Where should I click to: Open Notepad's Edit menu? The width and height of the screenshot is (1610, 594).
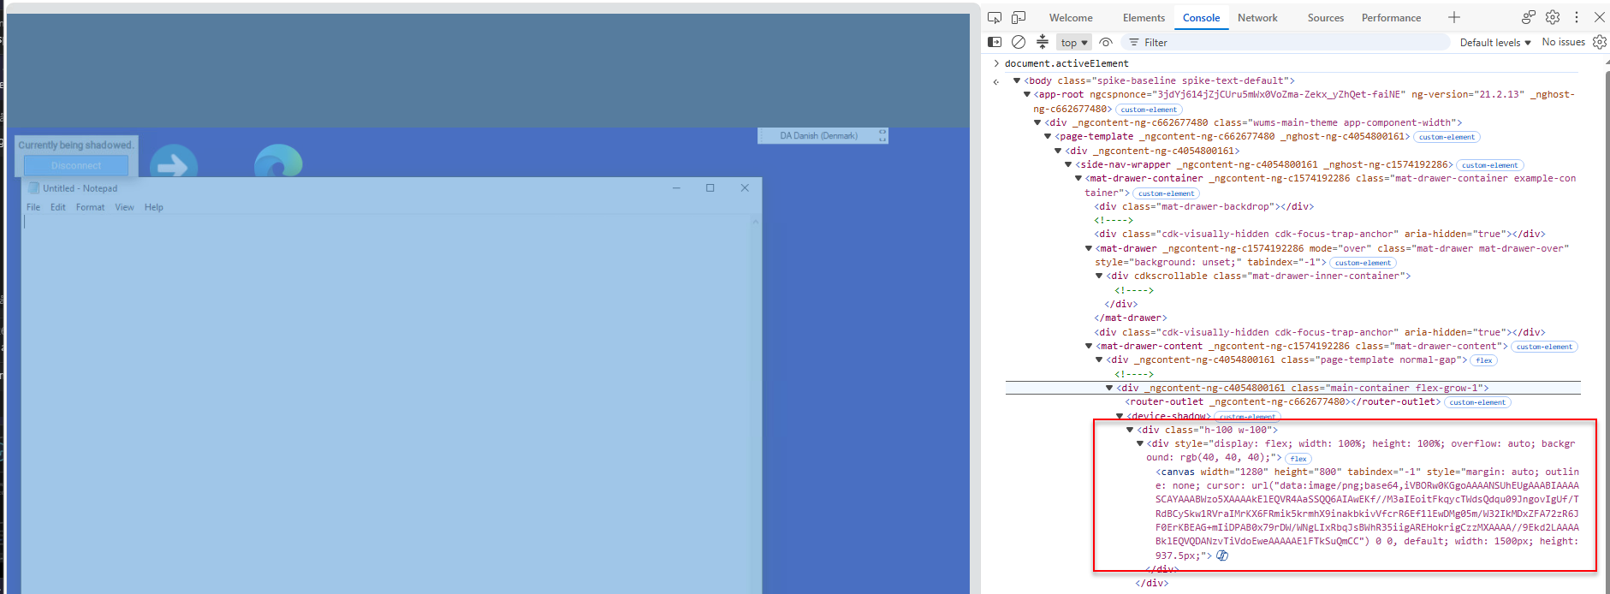click(58, 207)
